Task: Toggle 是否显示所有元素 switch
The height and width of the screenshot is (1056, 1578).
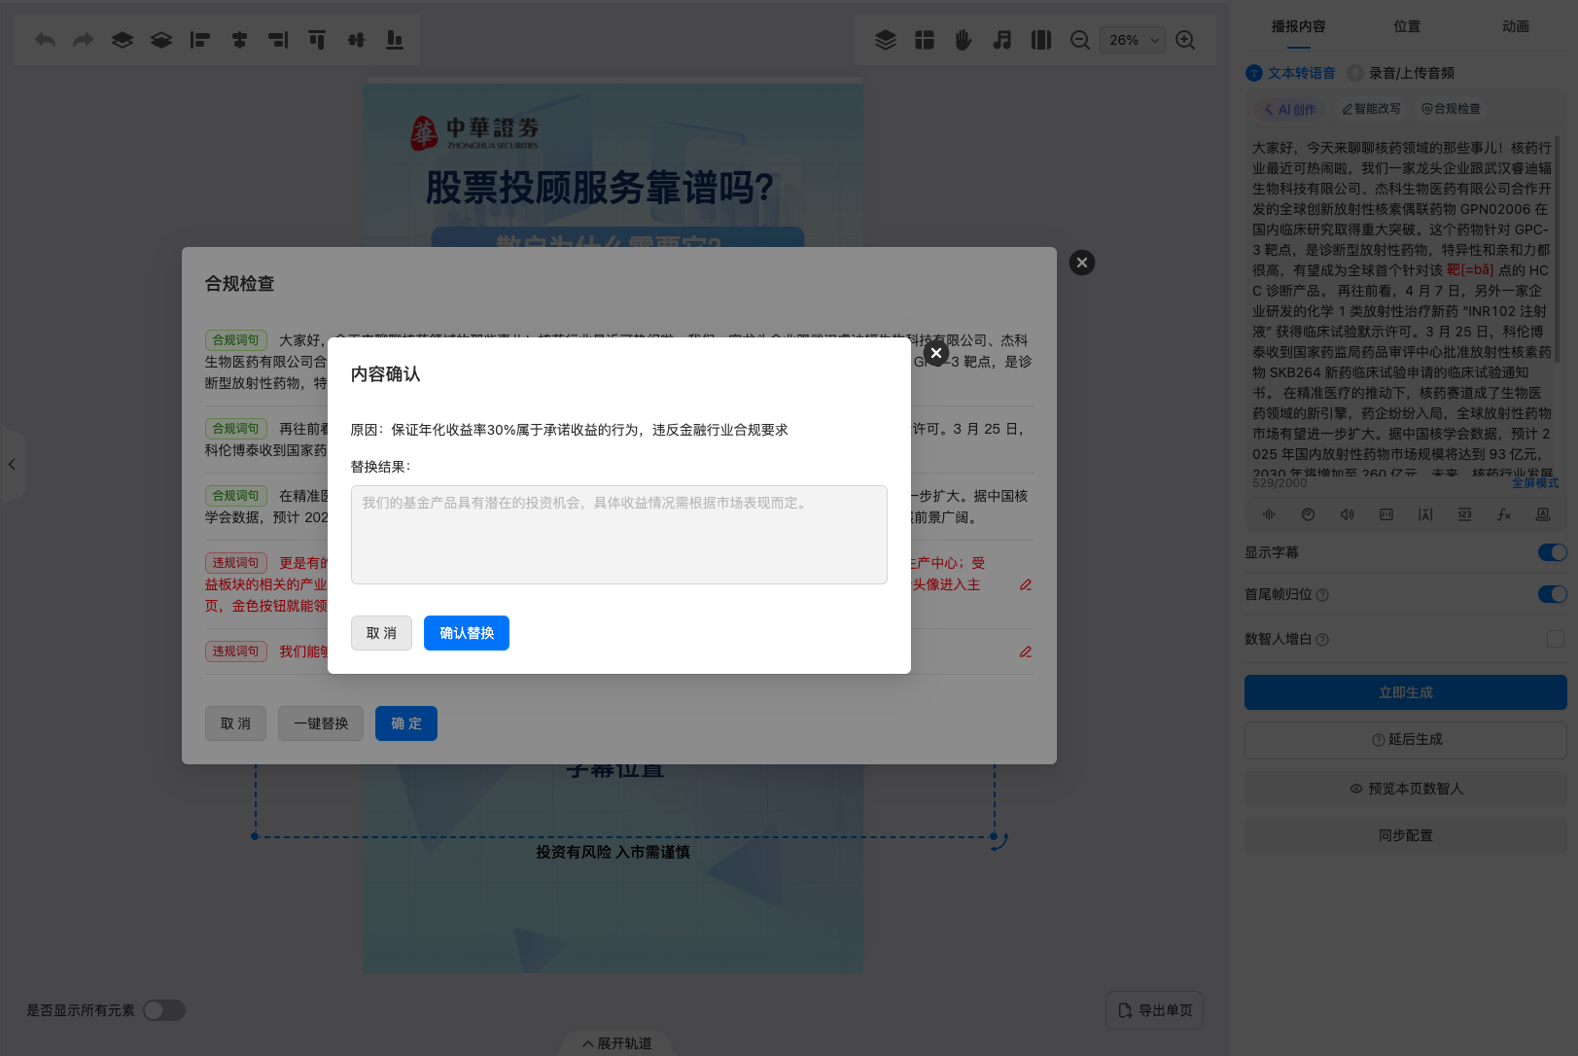Action: [x=164, y=1010]
